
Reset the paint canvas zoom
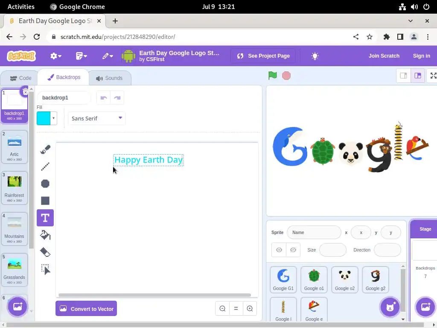click(x=236, y=308)
